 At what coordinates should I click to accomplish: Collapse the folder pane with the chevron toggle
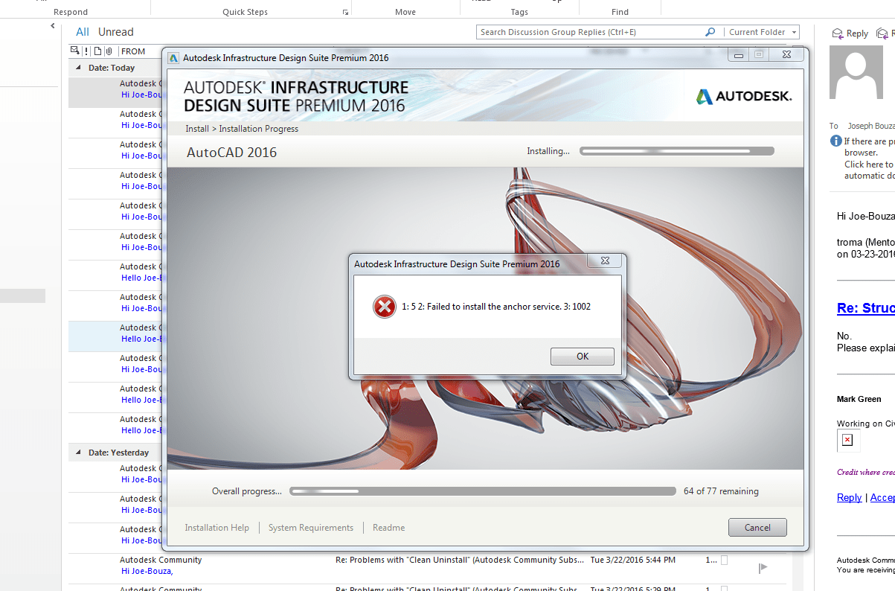click(x=52, y=25)
